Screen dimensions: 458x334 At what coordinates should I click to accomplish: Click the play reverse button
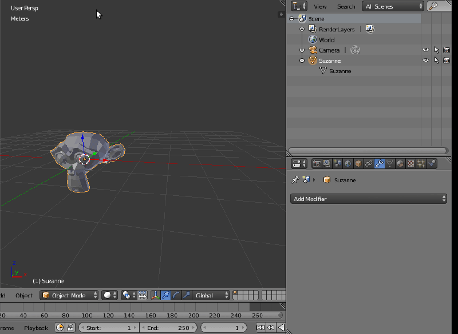281,328
